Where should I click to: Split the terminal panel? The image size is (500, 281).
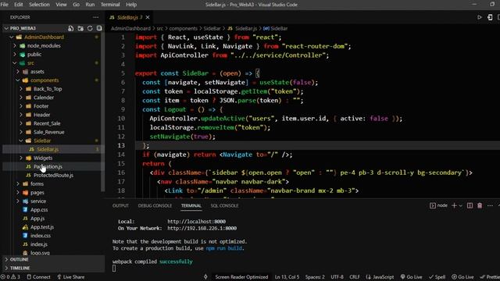point(470,205)
